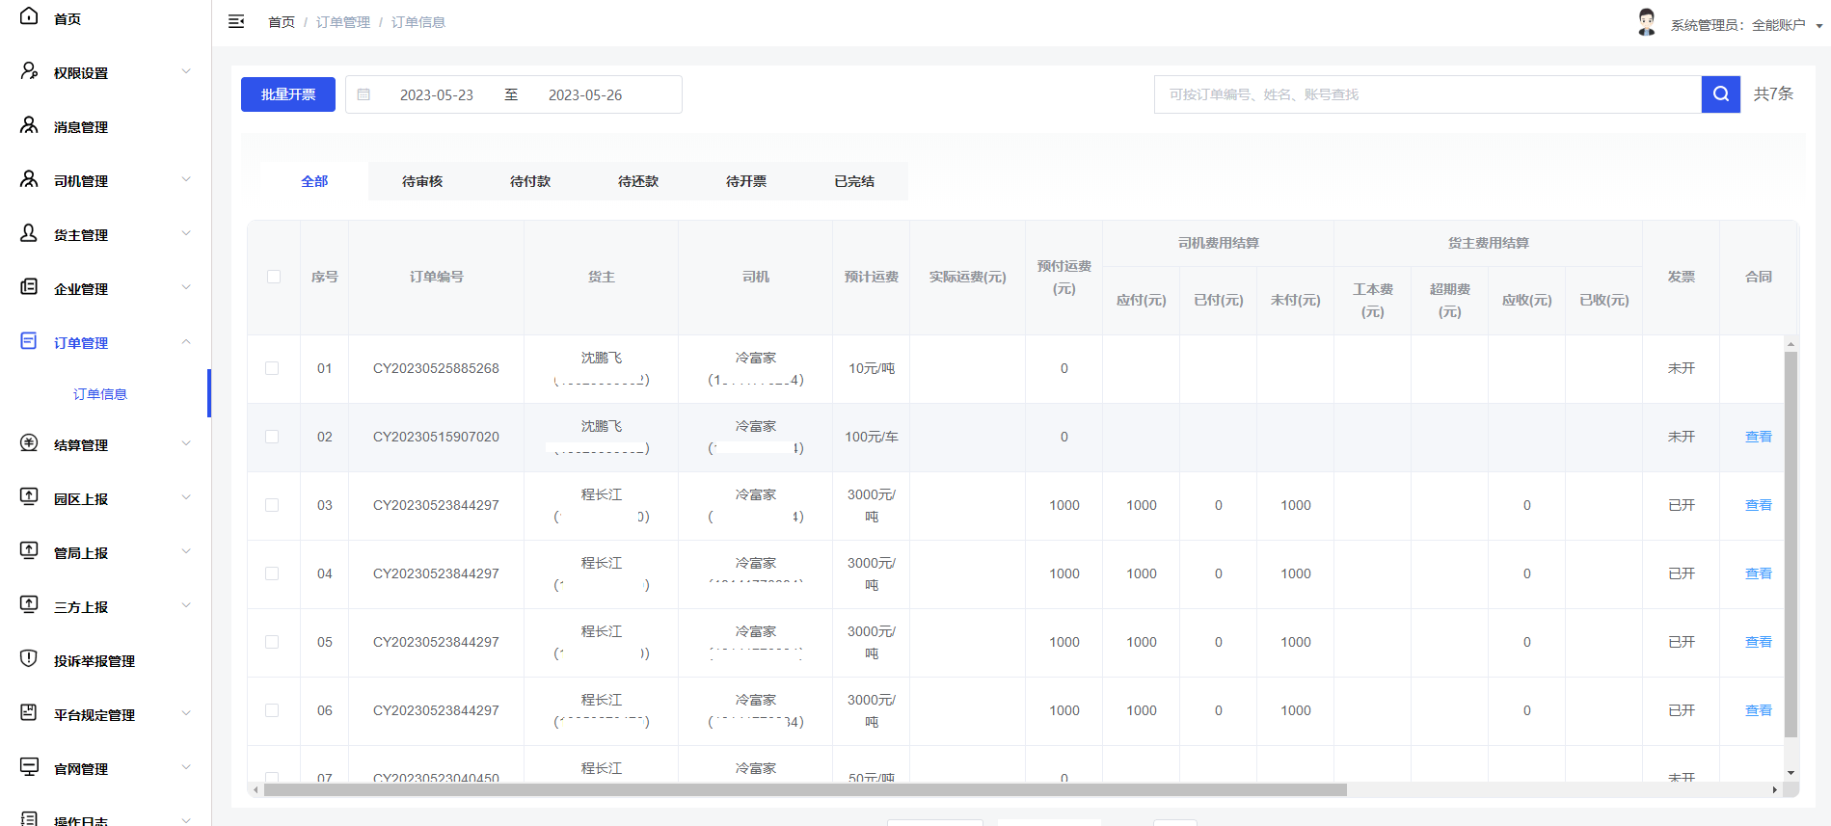Image resolution: width=1831 pixels, height=826 pixels.
Task: Click the 消息管理 sidebar icon
Action: pos(29,125)
